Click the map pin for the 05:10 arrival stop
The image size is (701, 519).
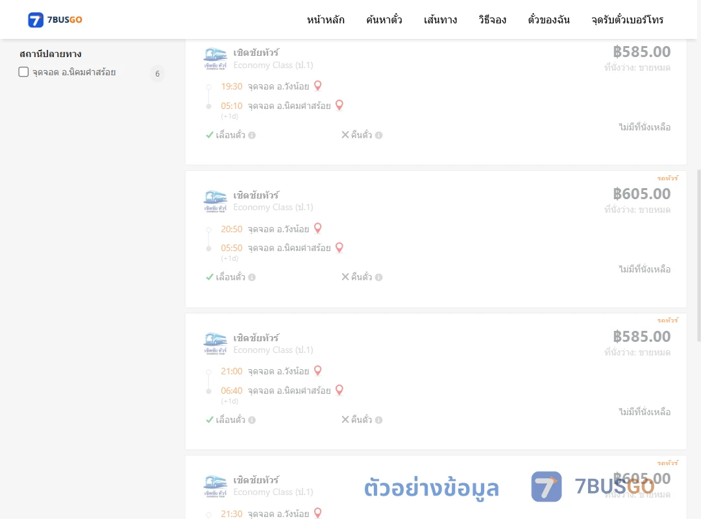[339, 105]
